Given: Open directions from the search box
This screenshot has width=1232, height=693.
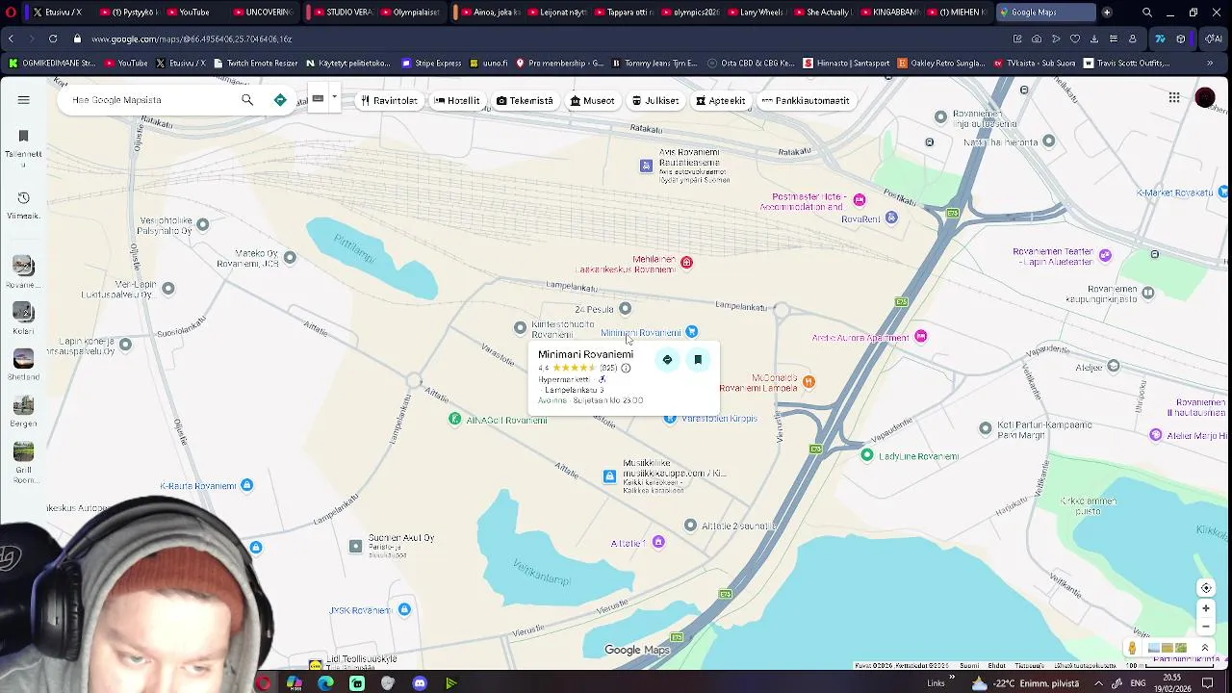Looking at the screenshot, I should point(280,100).
